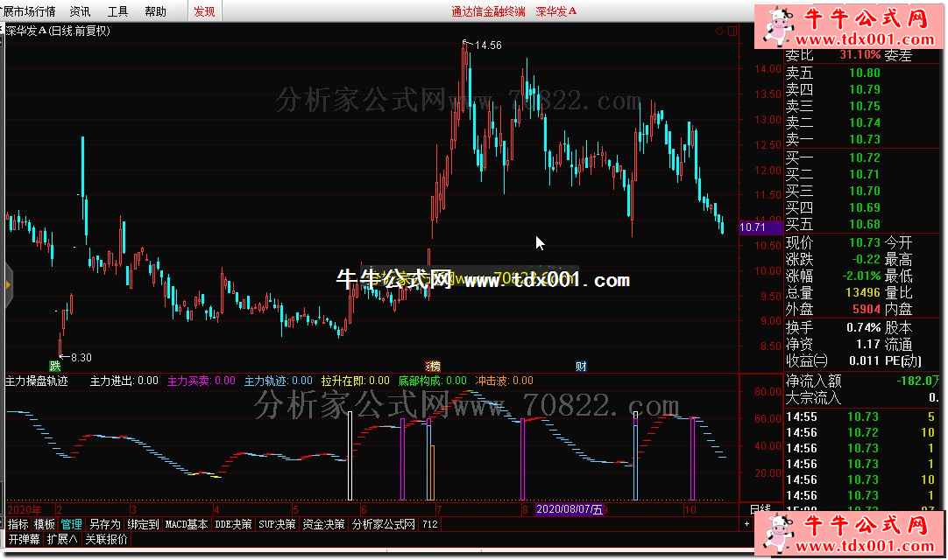Click the 卖五 price 10.80

[x=865, y=73]
